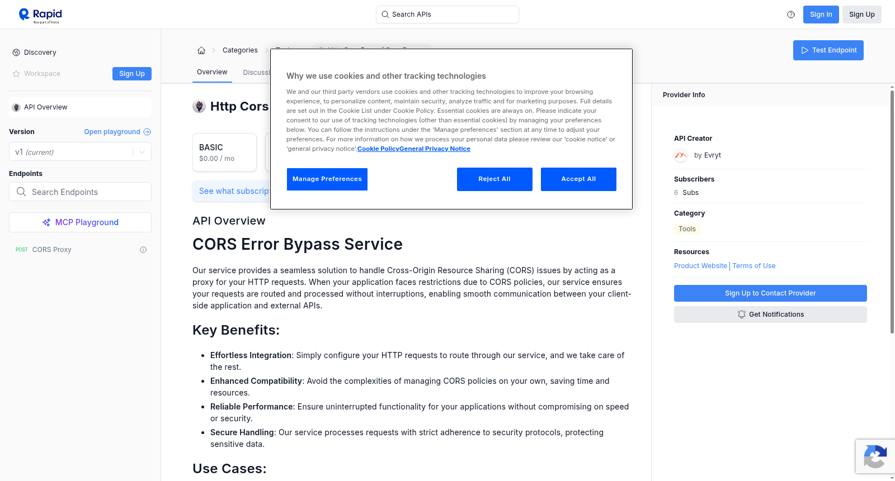Screen dimensions: 895x481
Task: Open the help question mark icon
Action: pyautogui.click(x=791, y=15)
